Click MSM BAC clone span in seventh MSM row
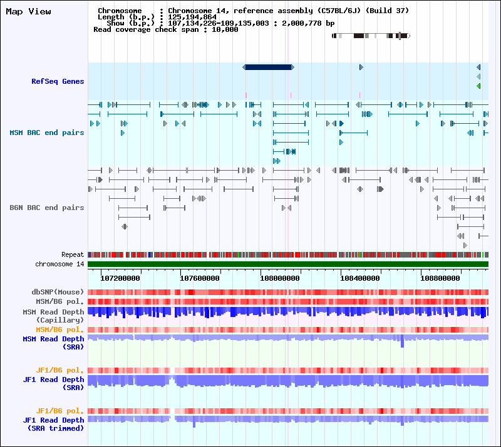501x447 pixels. coord(277,161)
